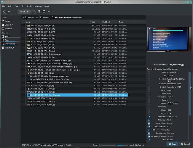Viewport: 193px width, 148px height.
Task: Uncheck the ISO Speed Rating checkbox
Action: click(x=149, y=130)
